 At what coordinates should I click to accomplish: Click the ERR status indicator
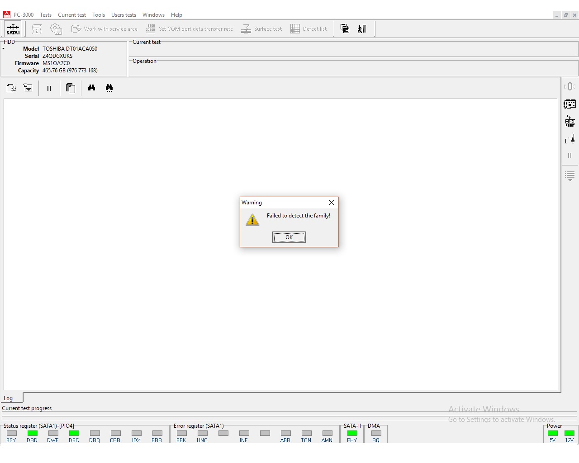tap(157, 436)
